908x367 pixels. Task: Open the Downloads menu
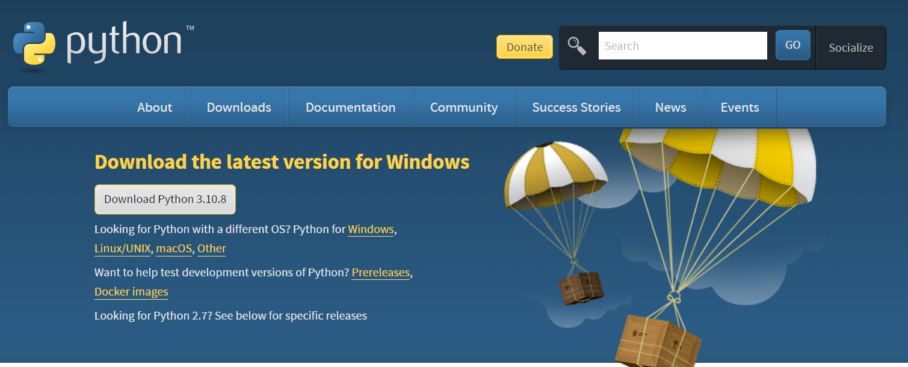[239, 108]
